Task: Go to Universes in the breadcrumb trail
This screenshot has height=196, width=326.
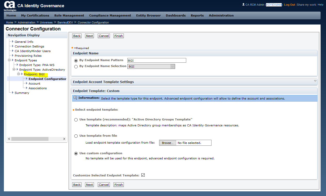Action: click(x=46, y=22)
